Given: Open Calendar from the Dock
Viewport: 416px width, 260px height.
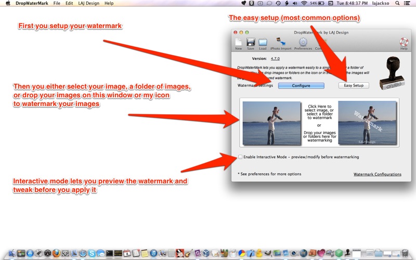Looking at the screenshot, I should coord(127,253).
